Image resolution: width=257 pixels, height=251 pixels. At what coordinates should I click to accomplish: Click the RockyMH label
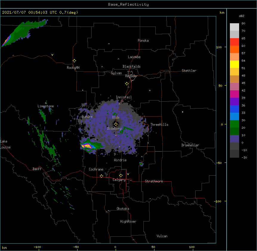(x=73, y=68)
